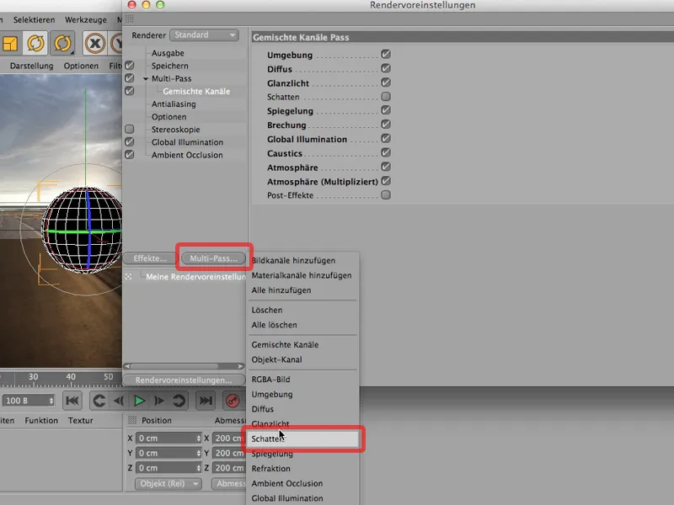Select Gemischte Kanäle tree item
This screenshot has width=674, height=505.
196,92
